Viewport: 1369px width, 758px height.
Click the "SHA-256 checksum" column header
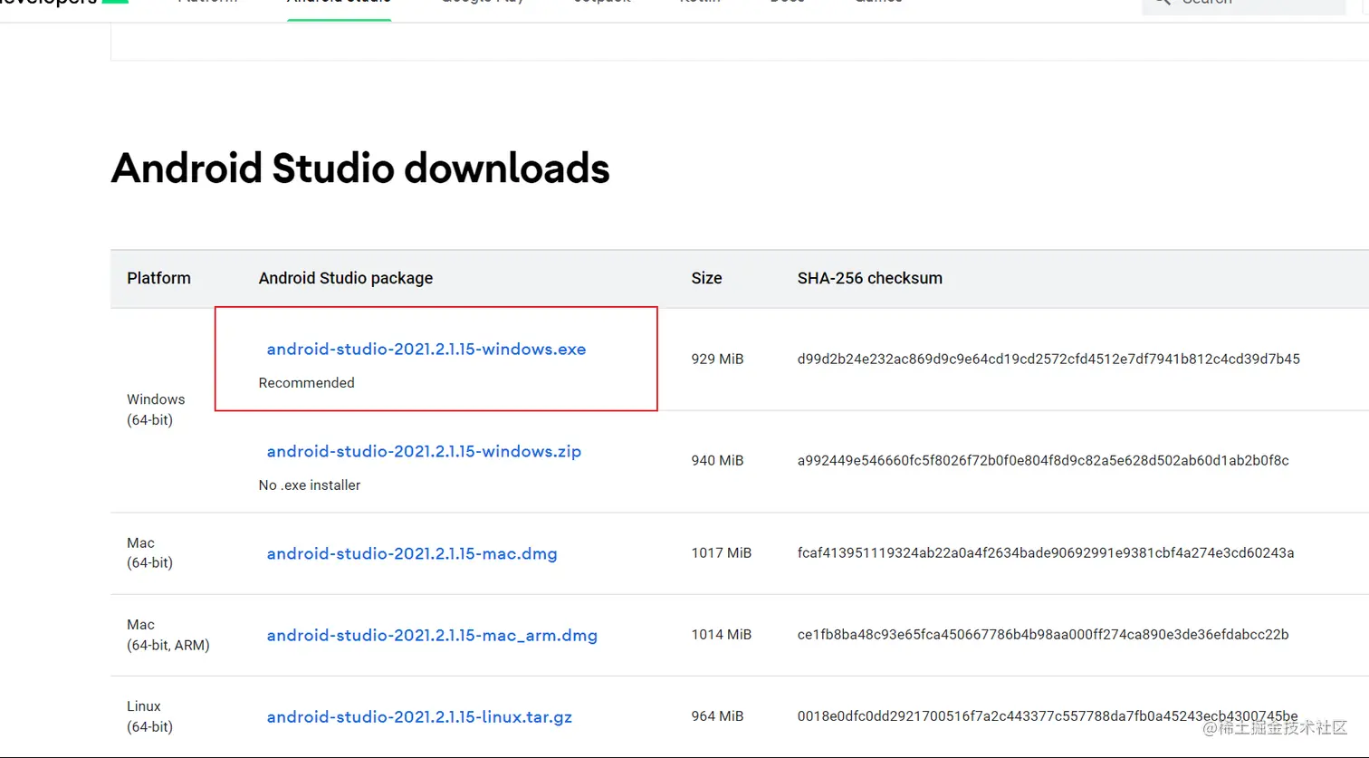pyautogui.click(x=870, y=278)
